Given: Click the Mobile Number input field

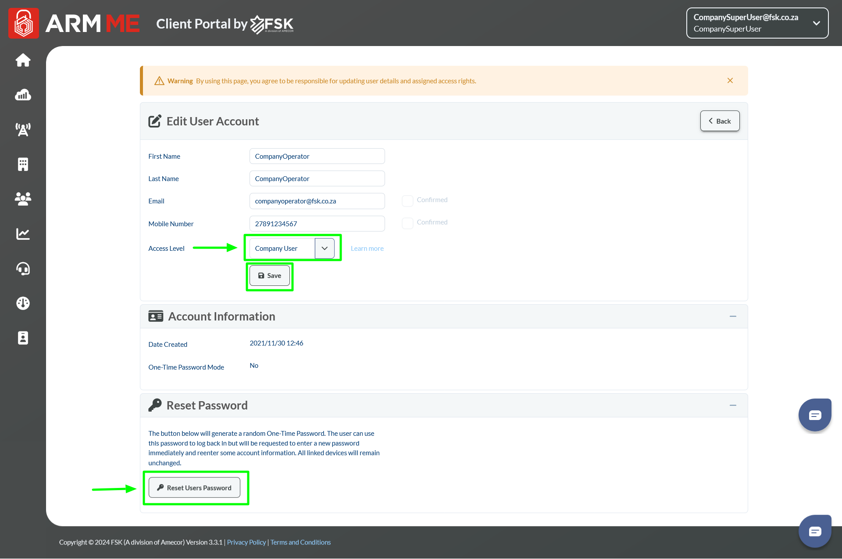Looking at the screenshot, I should (317, 224).
